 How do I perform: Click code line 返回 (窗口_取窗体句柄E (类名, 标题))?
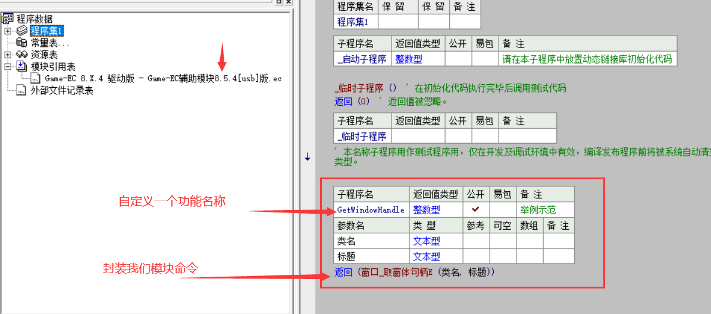tap(415, 272)
